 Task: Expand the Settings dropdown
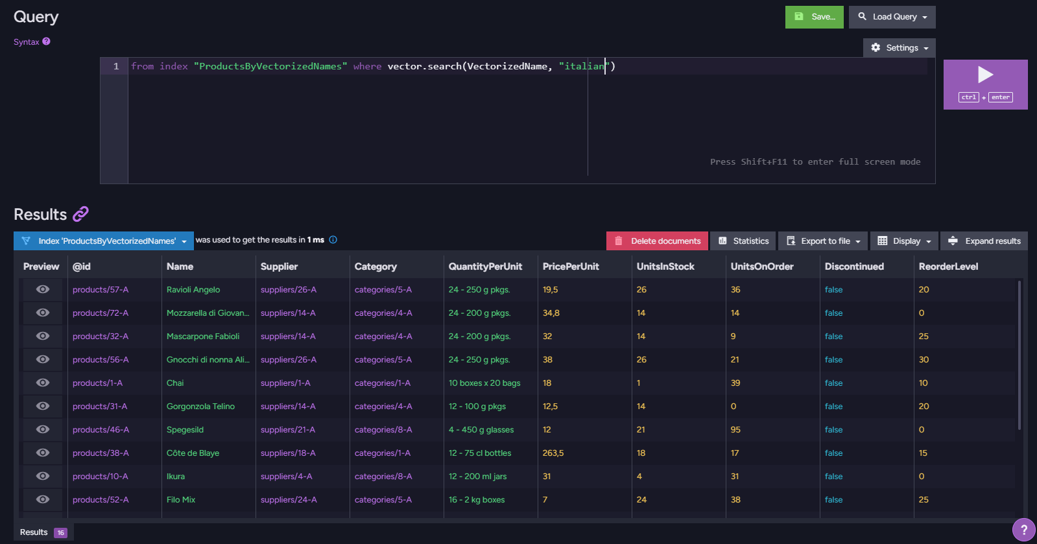[x=900, y=47]
